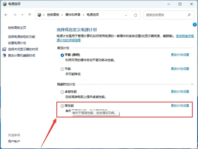Open 更改计划设置 for 节能 plan
The image size is (198, 149).
[180, 69]
